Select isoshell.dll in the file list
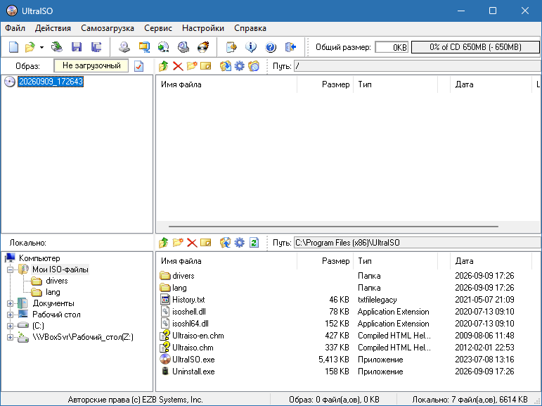542x406 pixels. coord(189,312)
